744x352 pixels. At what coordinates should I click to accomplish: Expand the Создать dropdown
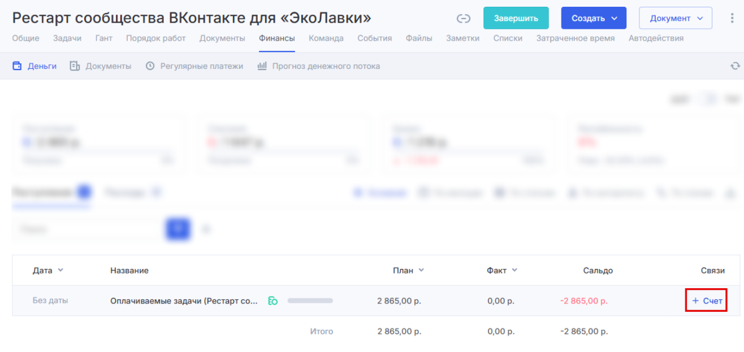[594, 18]
